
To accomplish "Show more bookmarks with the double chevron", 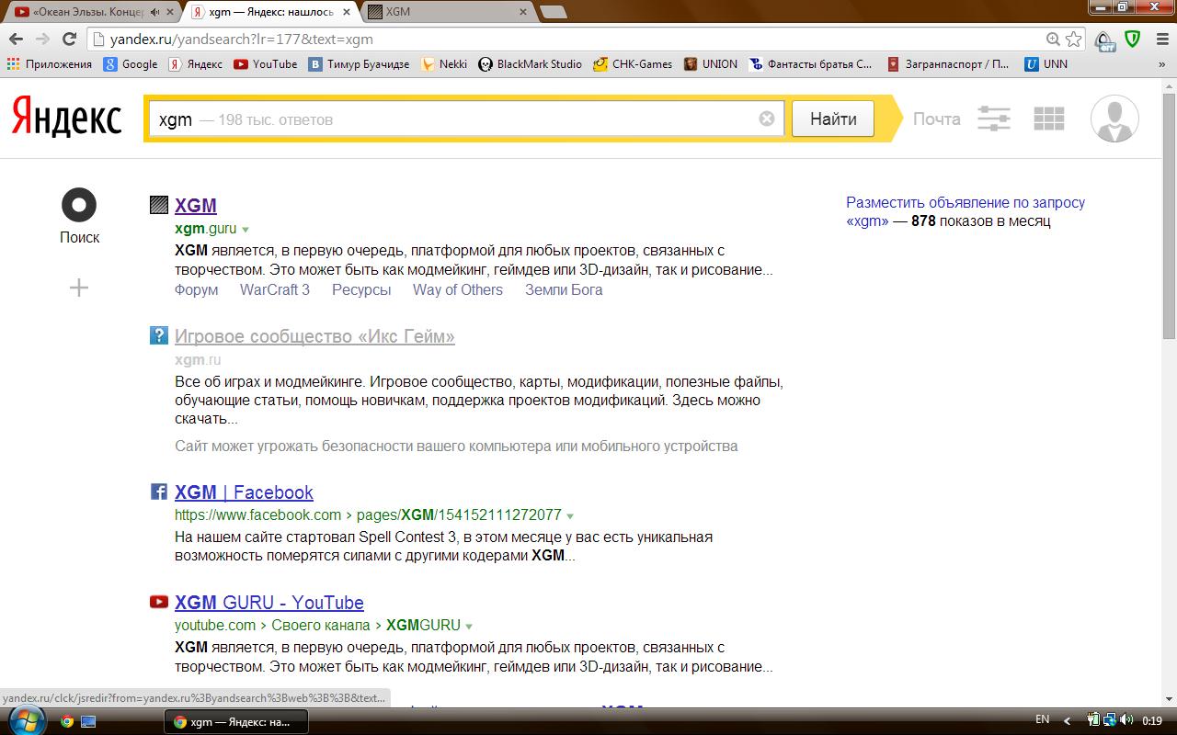I will click(x=1160, y=64).
